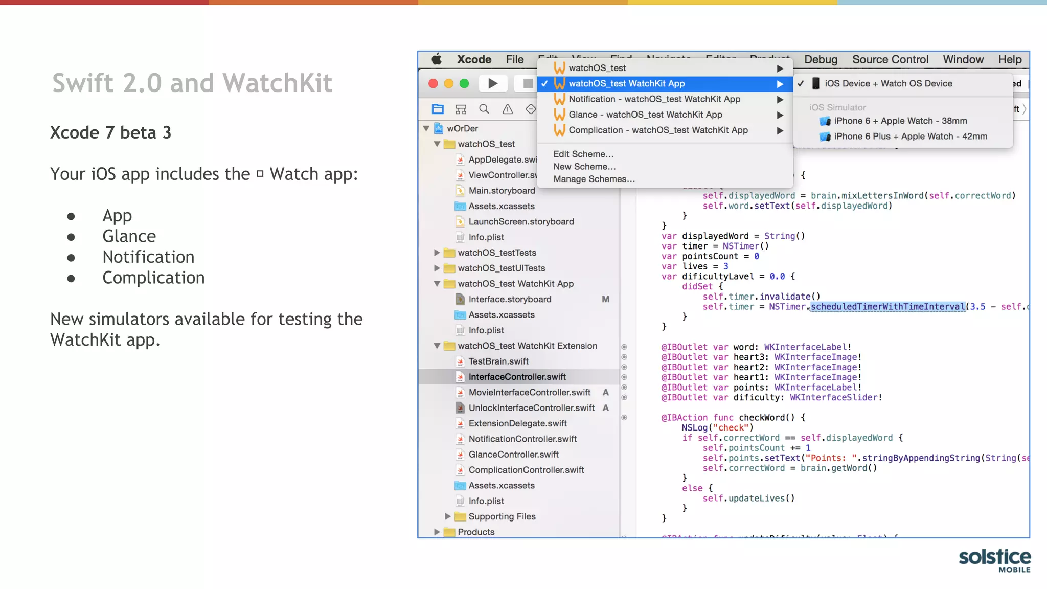The width and height of the screenshot is (1047, 589).
Task: Click the iPhone 6 simulator icon
Action: [825, 121]
